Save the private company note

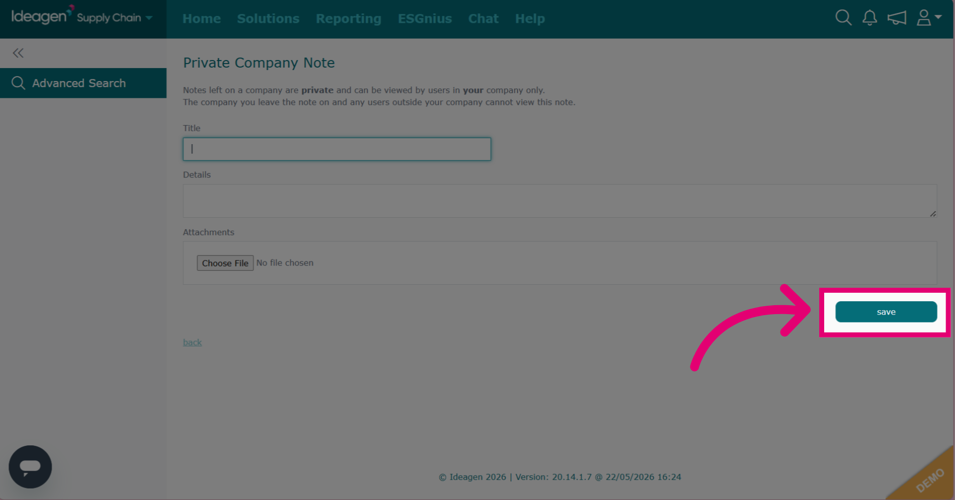click(886, 312)
